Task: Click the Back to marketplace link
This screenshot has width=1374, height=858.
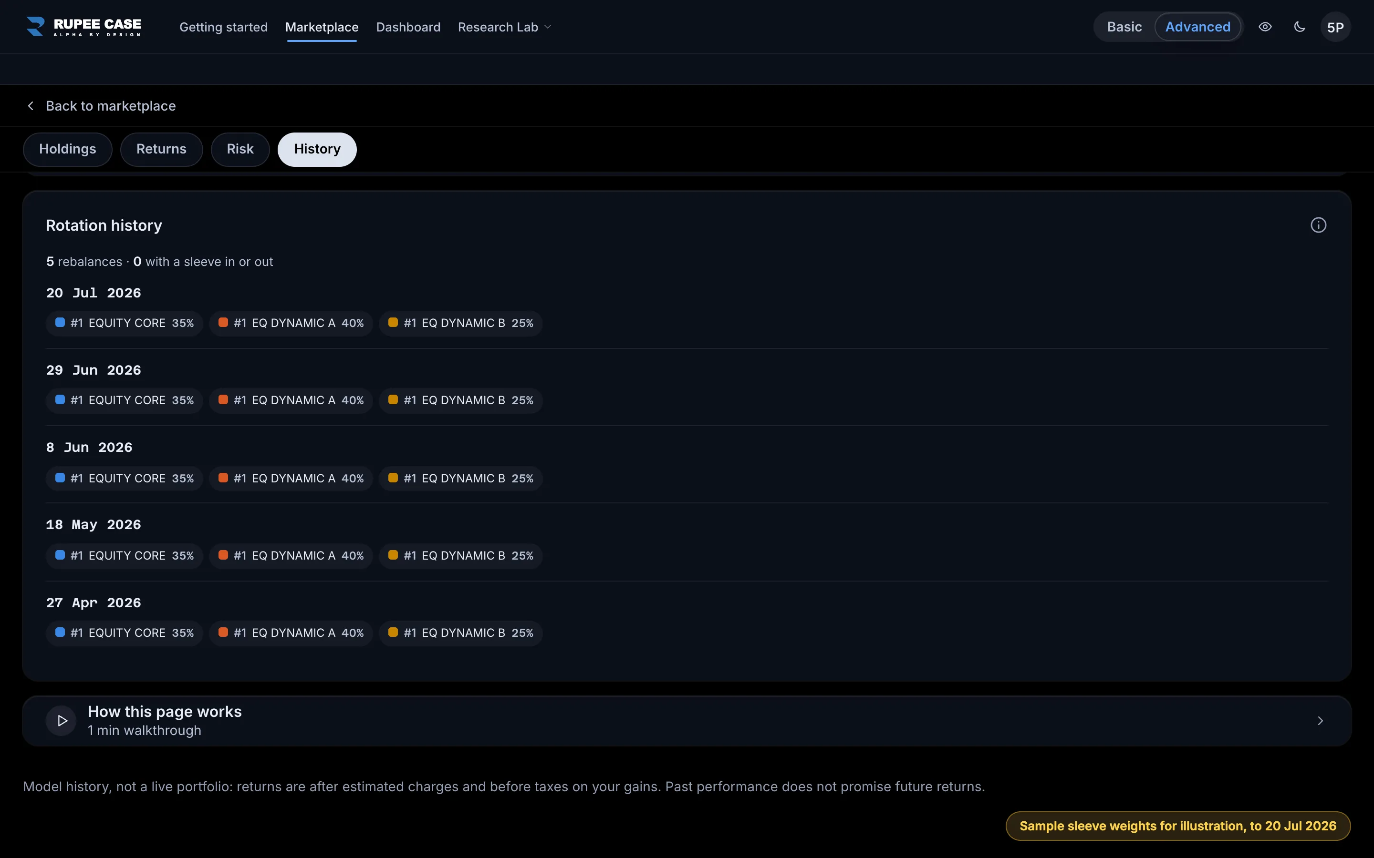Action: tap(111, 106)
